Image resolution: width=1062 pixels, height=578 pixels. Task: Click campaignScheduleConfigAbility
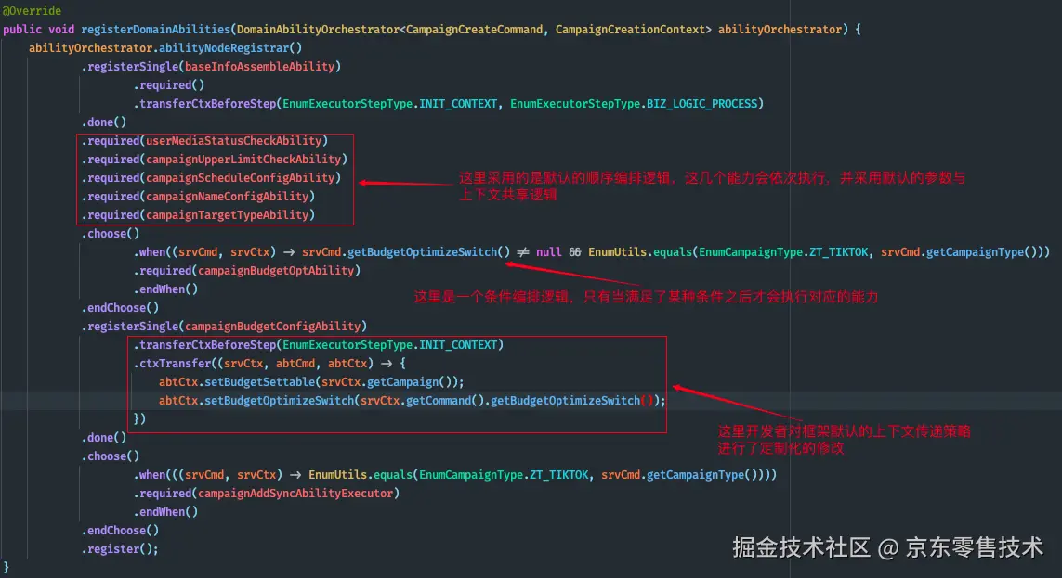point(241,178)
